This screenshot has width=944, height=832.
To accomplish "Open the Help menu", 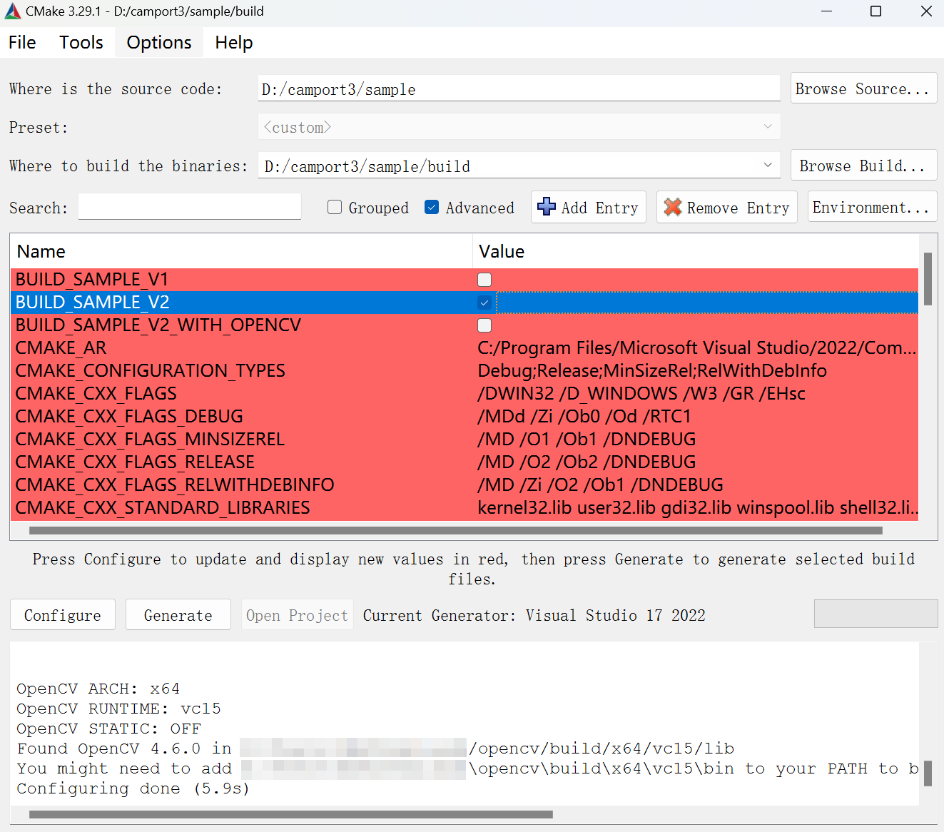I will 234,43.
